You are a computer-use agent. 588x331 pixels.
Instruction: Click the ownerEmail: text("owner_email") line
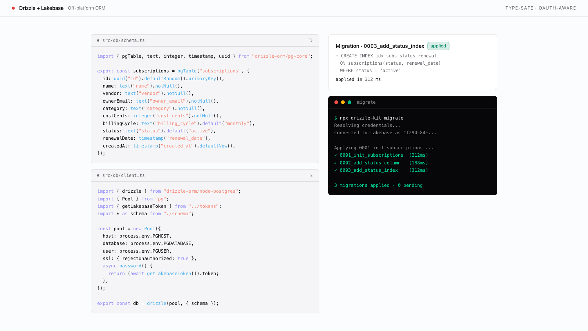[x=161, y=101]
